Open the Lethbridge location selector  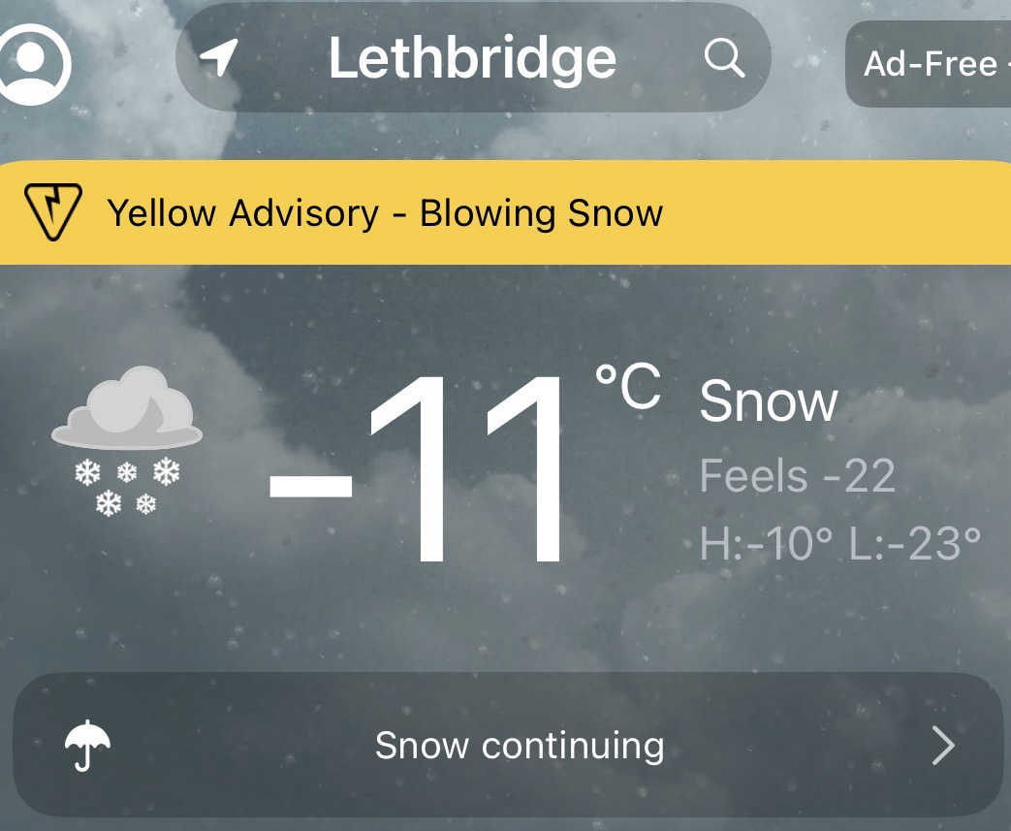click(x=472, y=58)
